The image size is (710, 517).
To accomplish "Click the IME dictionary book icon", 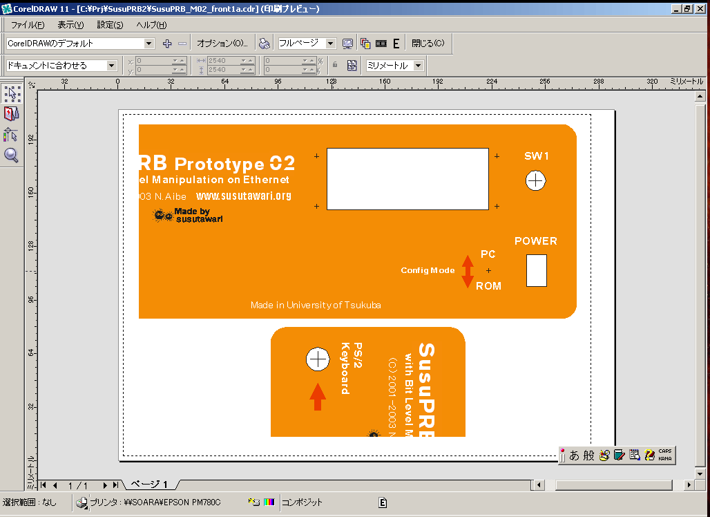I will [619, 455].
